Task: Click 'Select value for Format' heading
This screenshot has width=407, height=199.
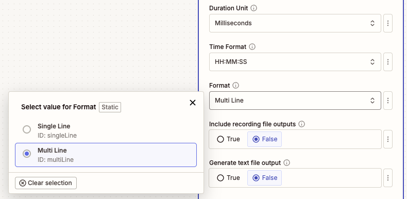Action: 59,107
